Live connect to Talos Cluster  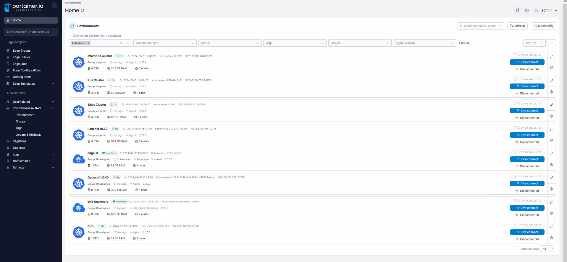click(x=527, y=111)
